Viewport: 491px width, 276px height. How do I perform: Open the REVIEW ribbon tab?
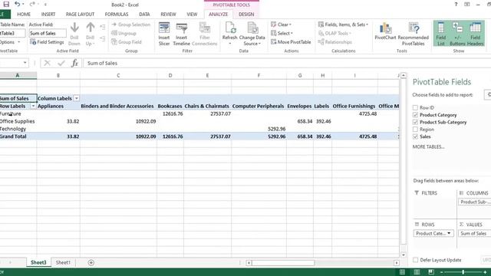[x=168, y=15]
